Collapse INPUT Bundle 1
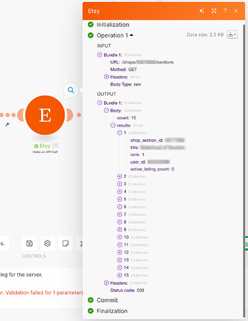This screenshot has width=248, height=321. pos(100,55)
